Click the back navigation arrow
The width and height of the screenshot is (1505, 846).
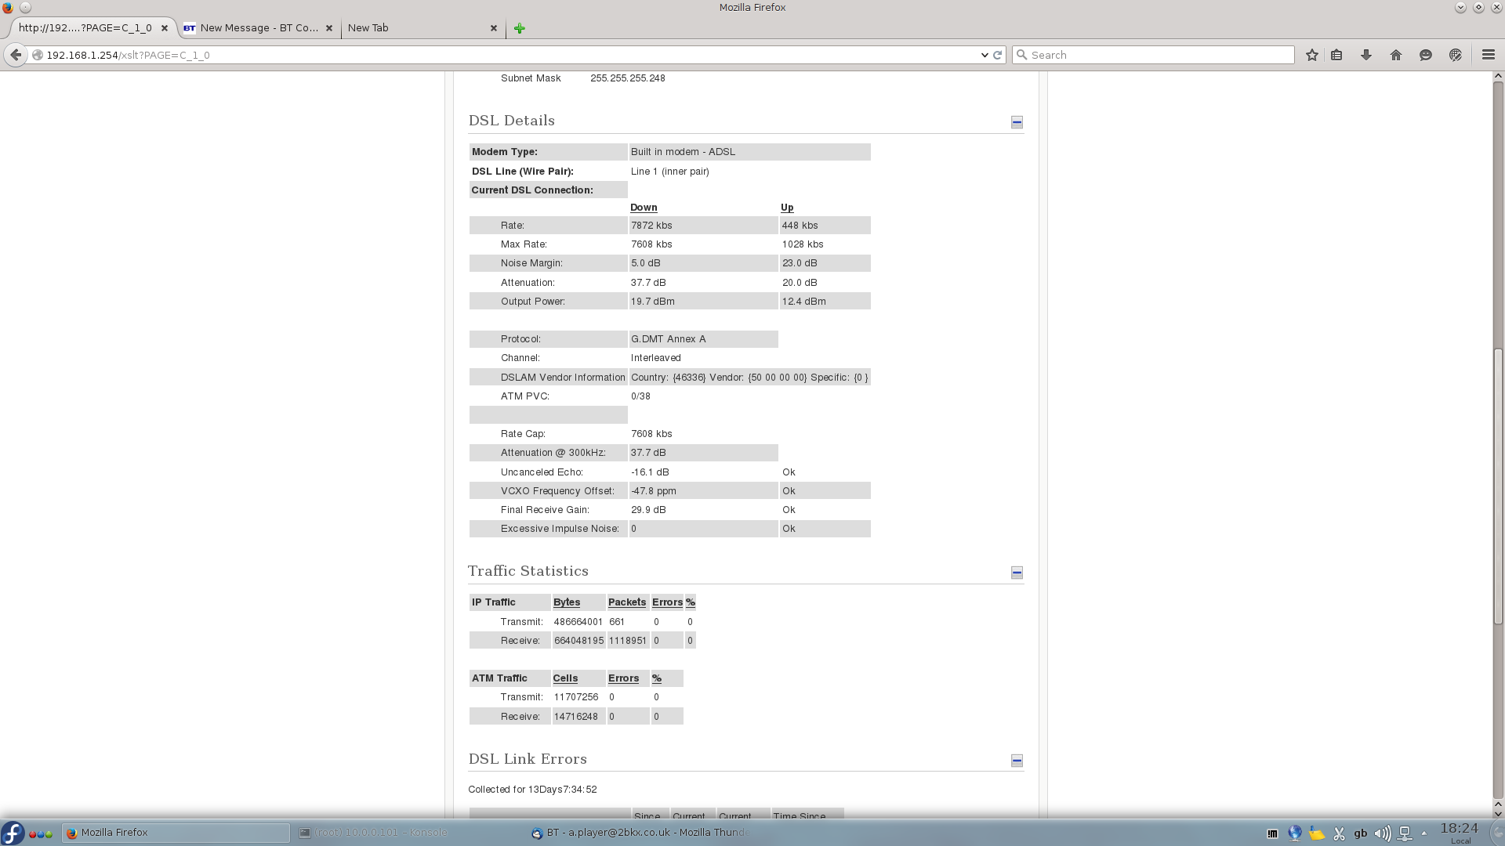16,55
